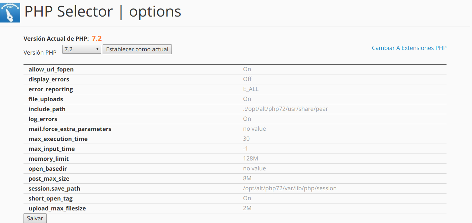The width and height of the screenshot is (472, 223).
Task: Change the max_input_time value -1
Action: [245, 149]
